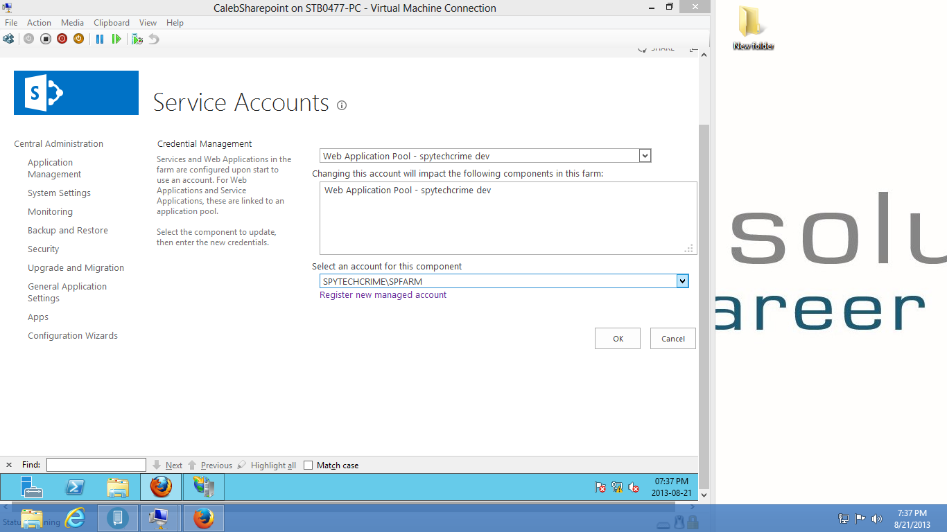Click the green Reset icon
947x532 pixels.
click(116, 39)
